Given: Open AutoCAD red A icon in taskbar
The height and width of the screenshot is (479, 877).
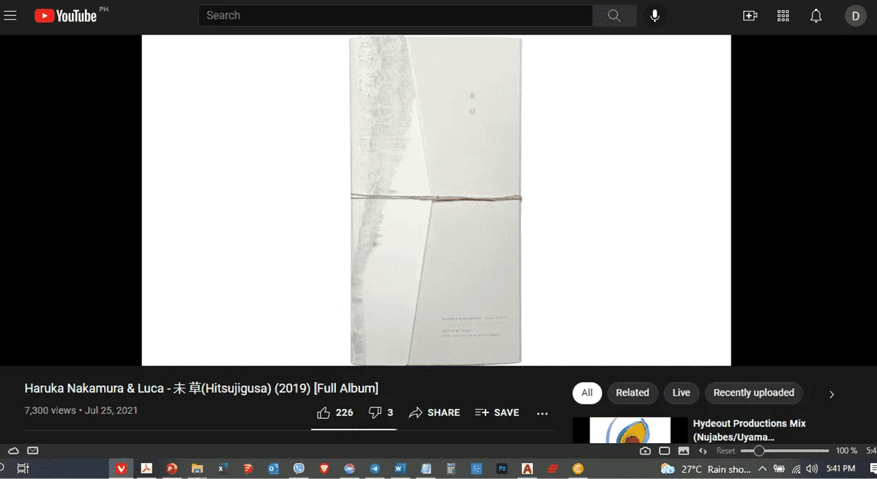Looking at the screenshot, I should (x=527, y=468).
